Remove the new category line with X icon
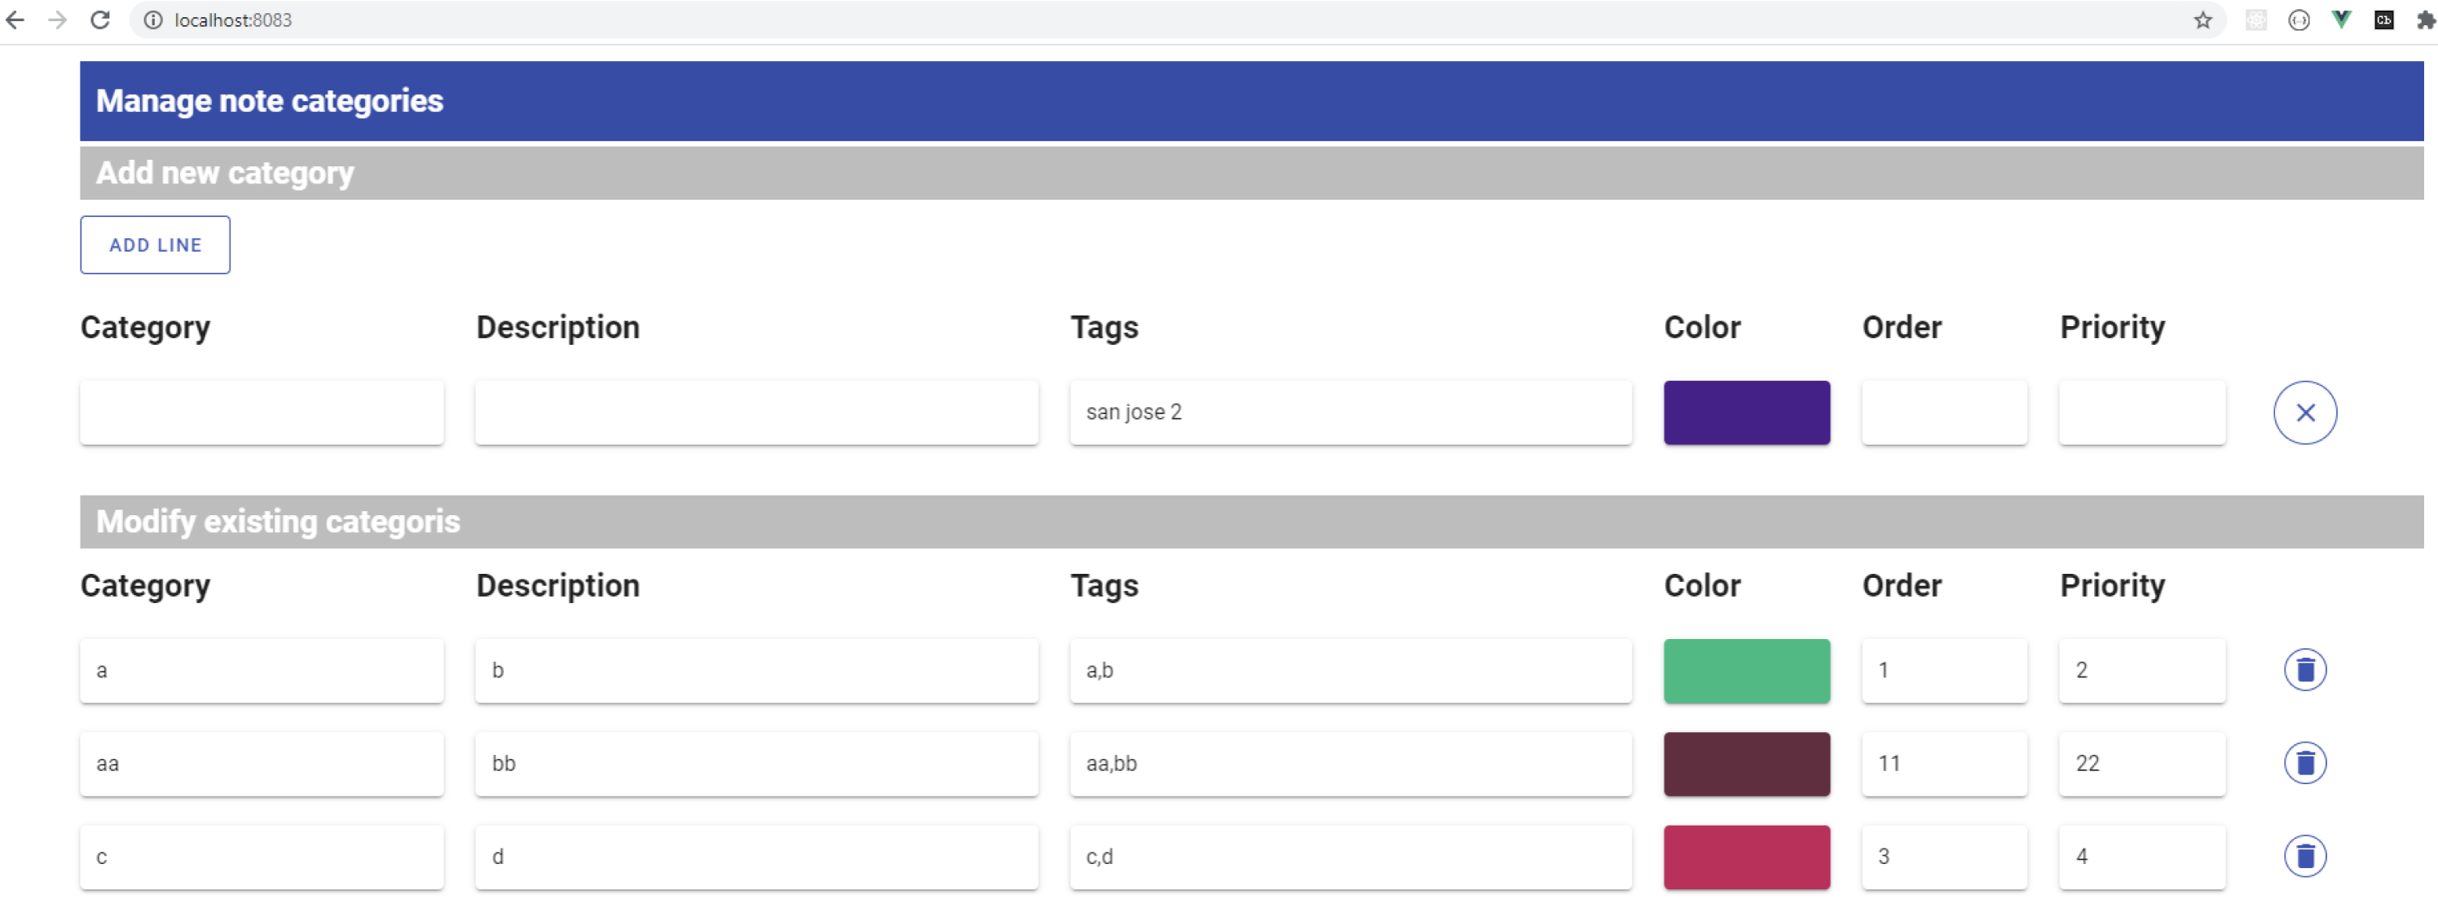The image size is (2438, 917). click(2304, 412)
